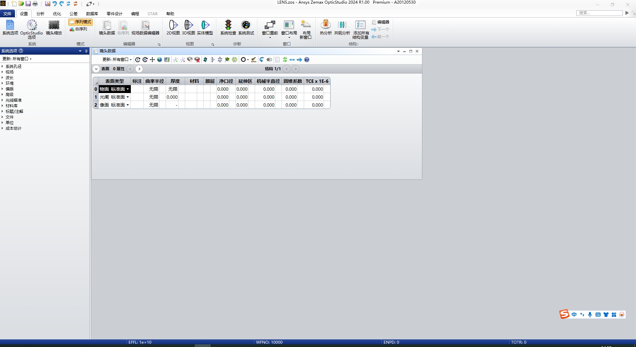
Task: Open the 实体模型 shaded model view
Action: click(205, 28)
